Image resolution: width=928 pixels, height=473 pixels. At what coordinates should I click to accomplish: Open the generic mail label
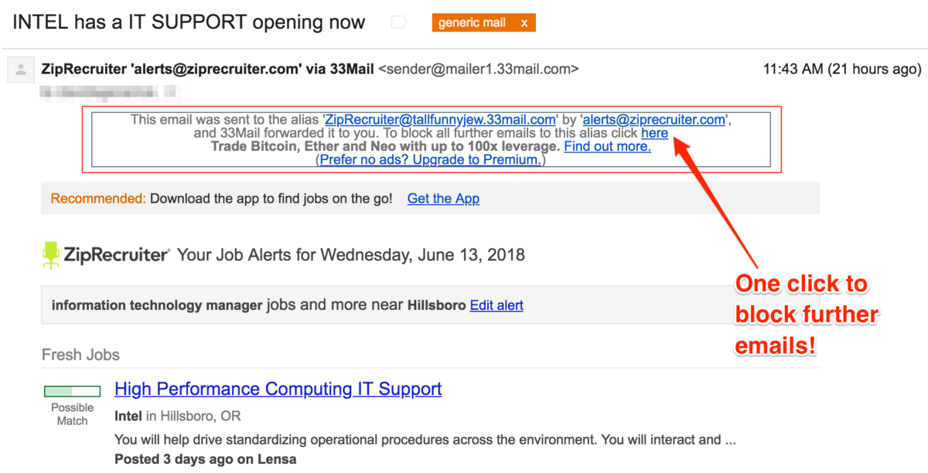[471, 22]
